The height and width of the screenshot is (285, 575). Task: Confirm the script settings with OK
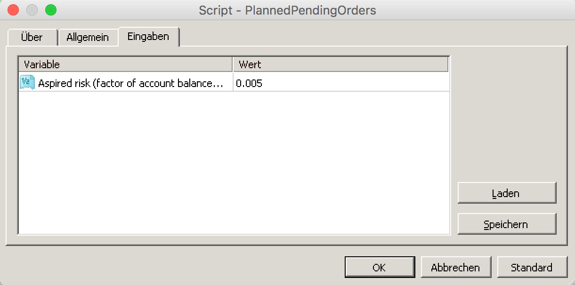point(380,267)
